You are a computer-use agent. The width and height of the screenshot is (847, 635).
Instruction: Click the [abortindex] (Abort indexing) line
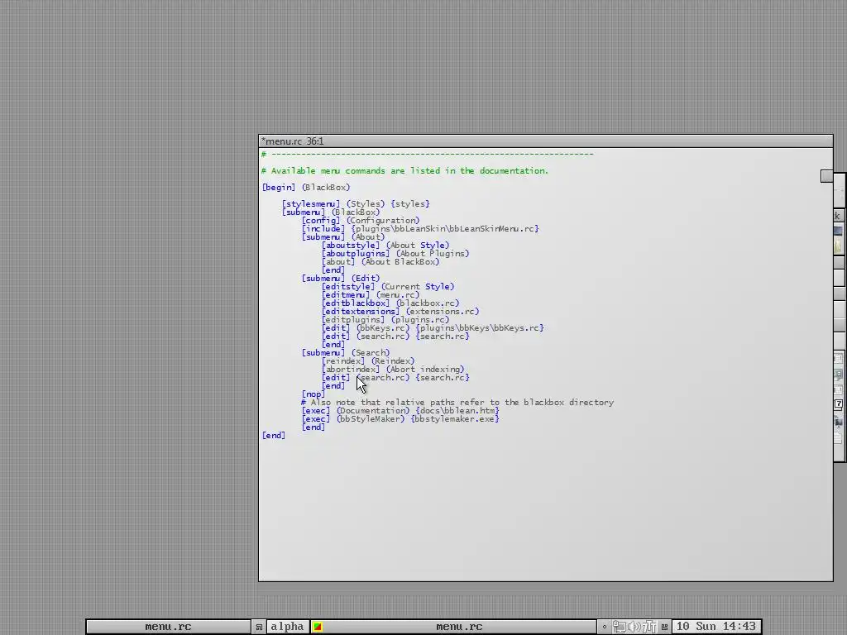click(392, 370)
